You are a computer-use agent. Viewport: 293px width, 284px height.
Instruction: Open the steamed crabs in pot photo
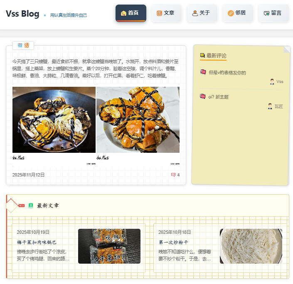click(x=54, y=120)
